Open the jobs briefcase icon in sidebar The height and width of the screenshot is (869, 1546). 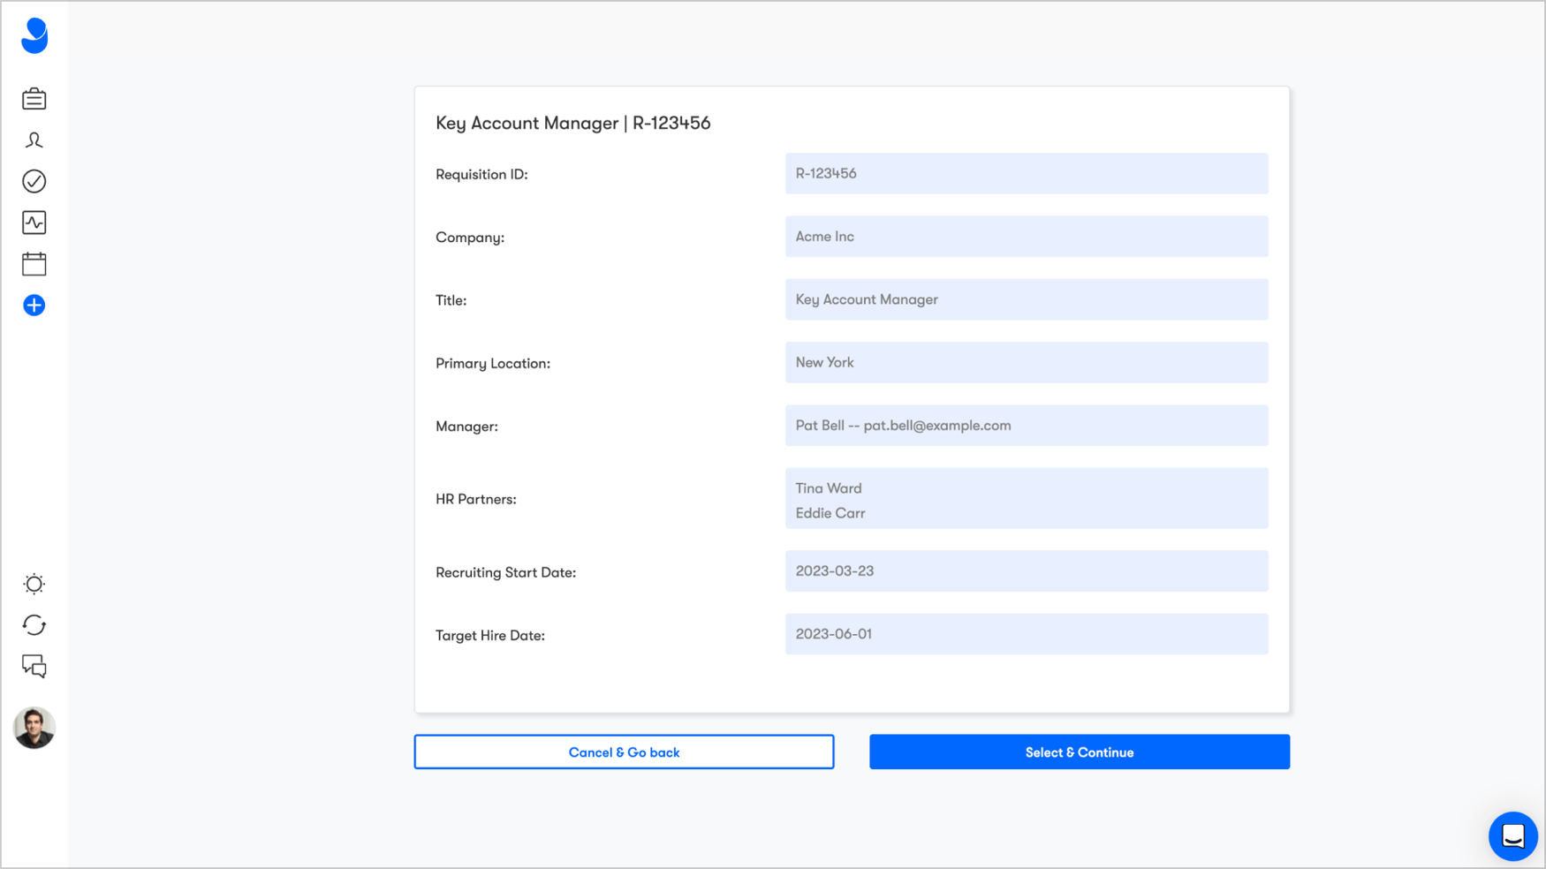(x=34, y=99)
